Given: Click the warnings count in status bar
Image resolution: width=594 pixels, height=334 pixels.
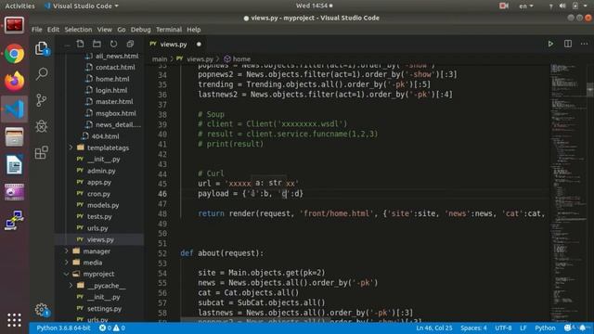Looking at the screenshot, I should (x=120, y=328).
